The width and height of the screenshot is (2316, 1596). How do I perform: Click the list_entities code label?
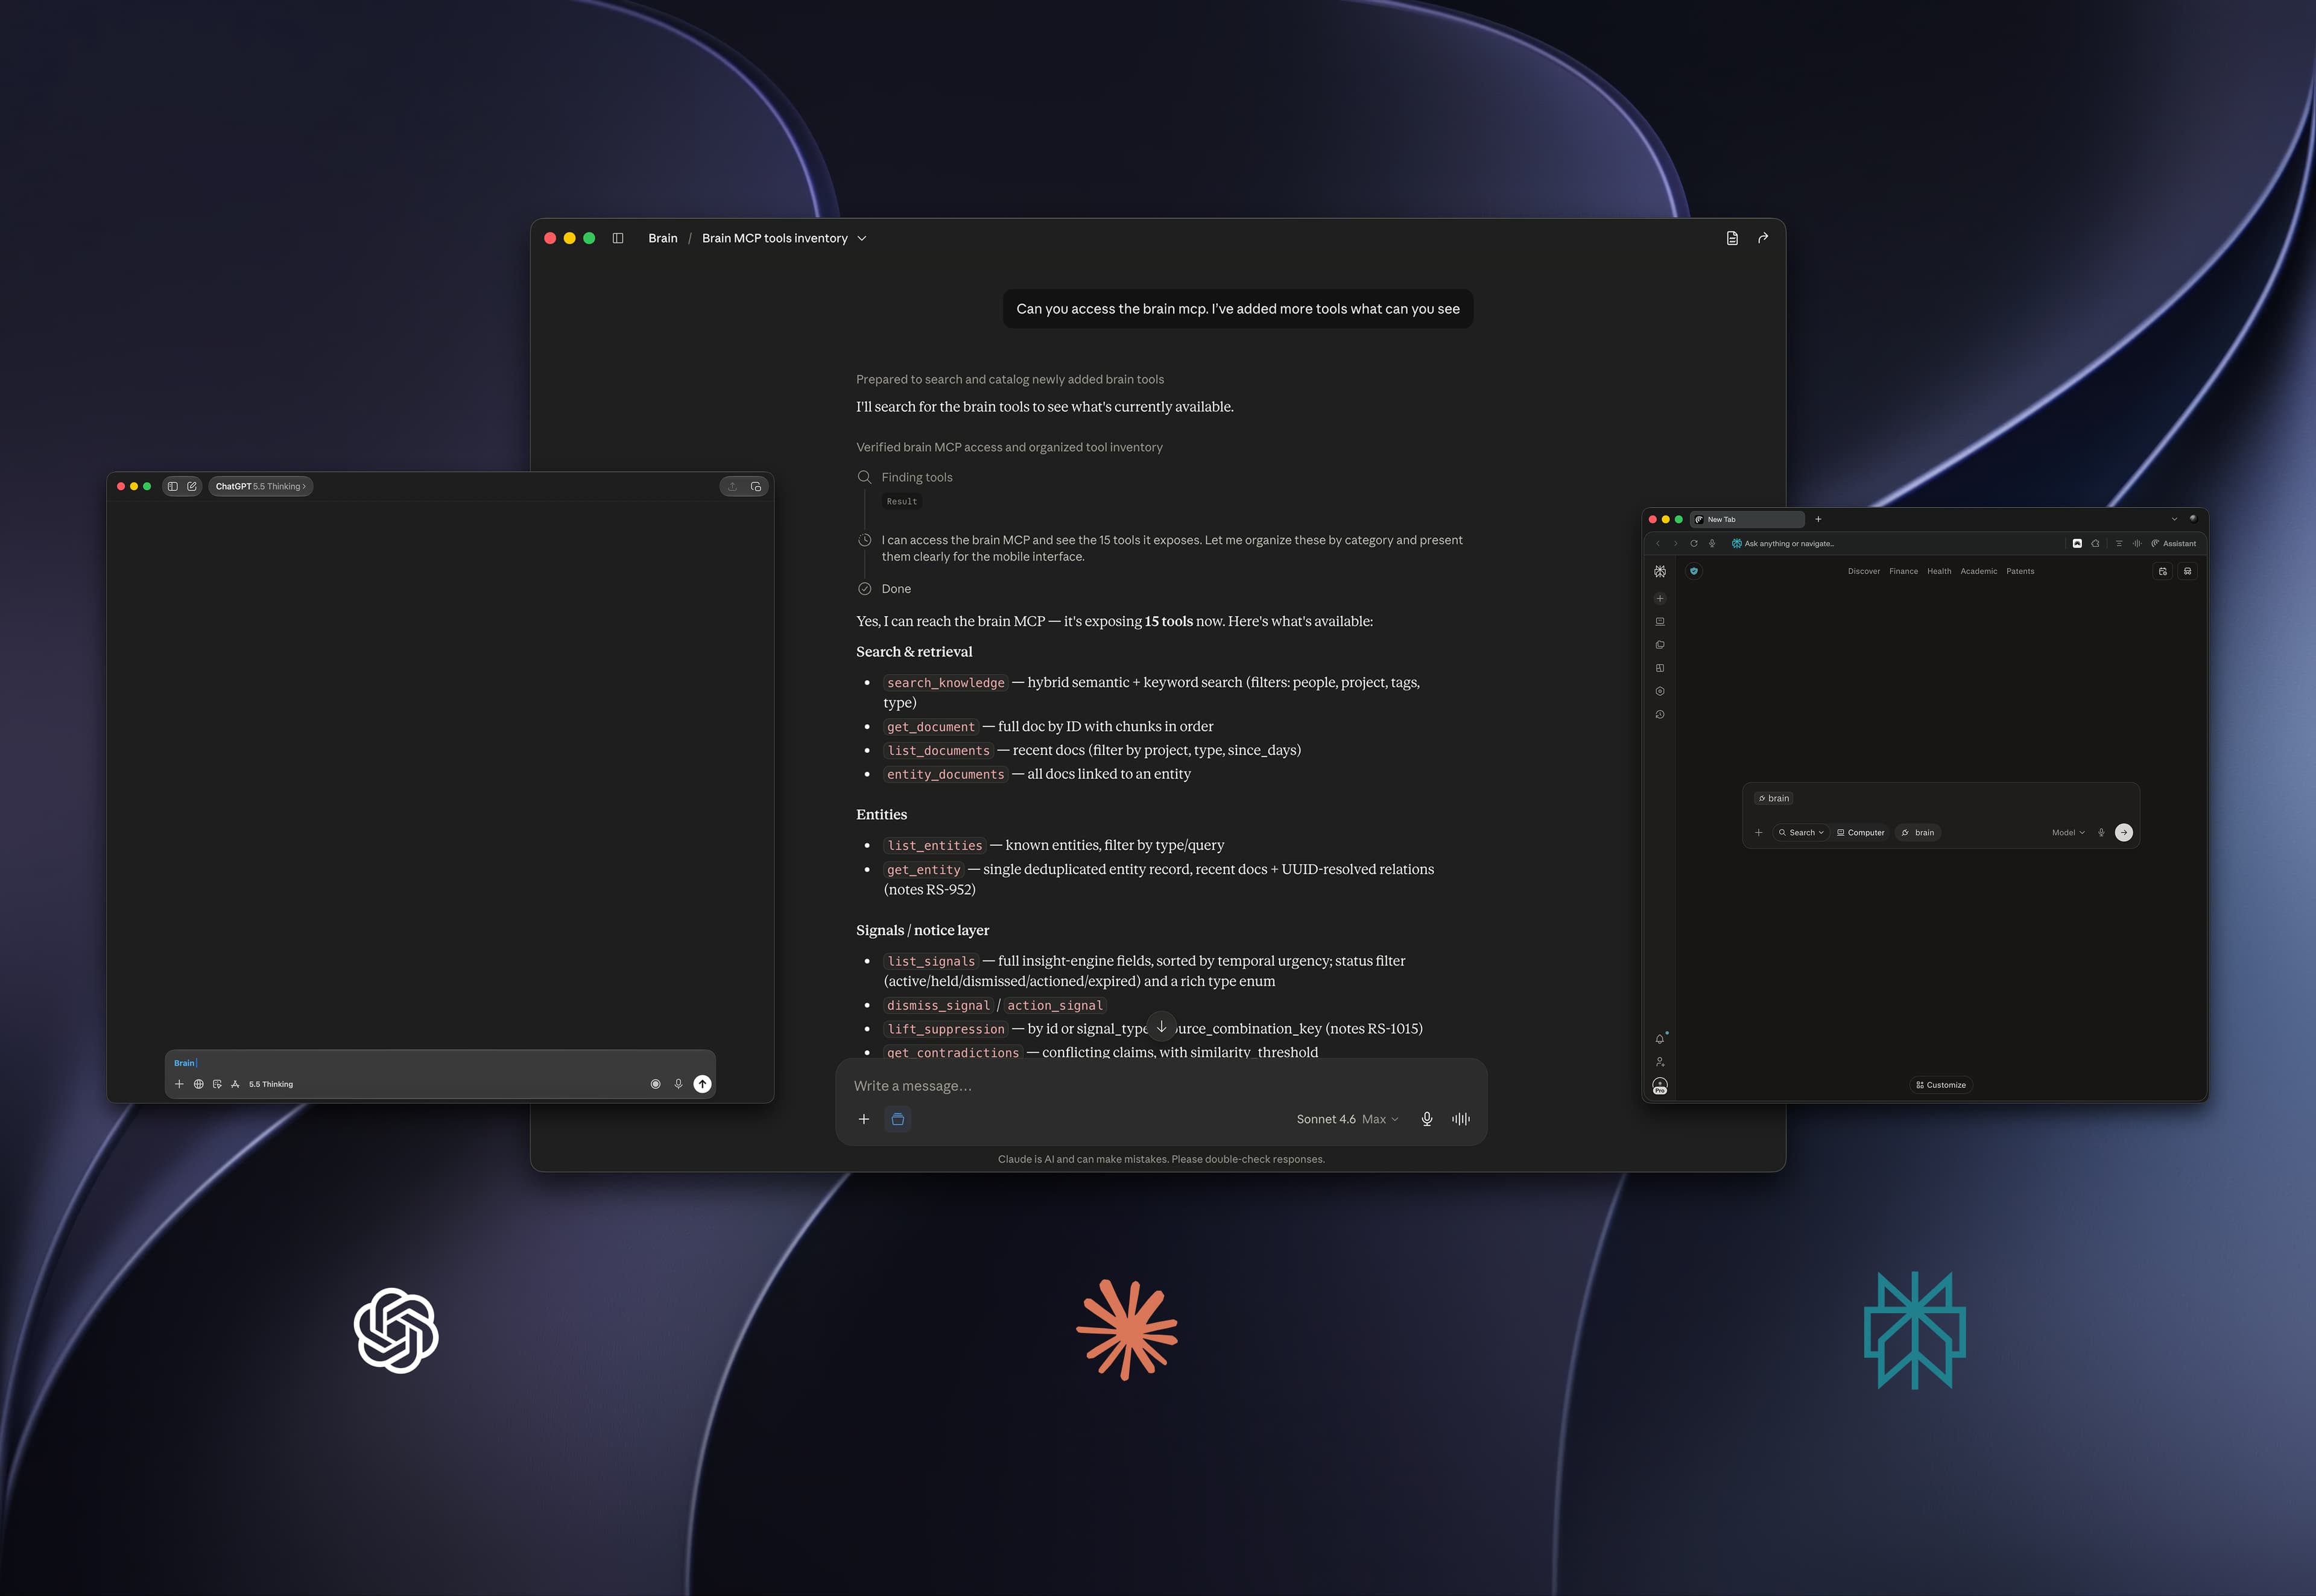click(935, 846)
